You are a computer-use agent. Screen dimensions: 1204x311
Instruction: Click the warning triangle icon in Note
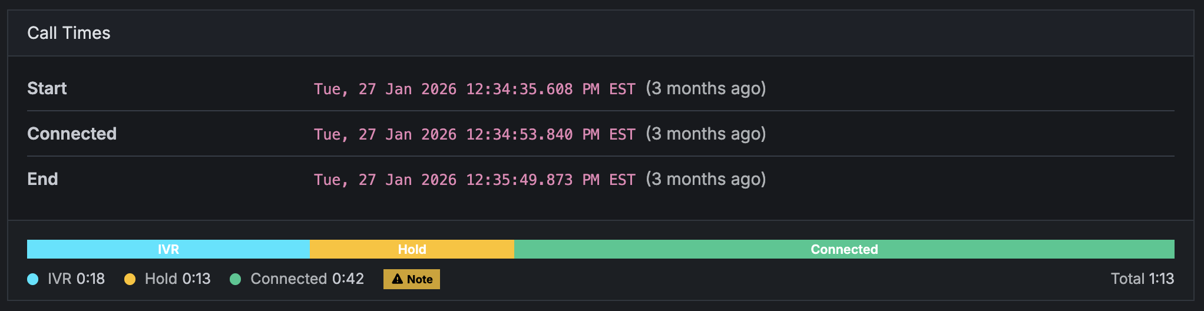tap(398, 279)
